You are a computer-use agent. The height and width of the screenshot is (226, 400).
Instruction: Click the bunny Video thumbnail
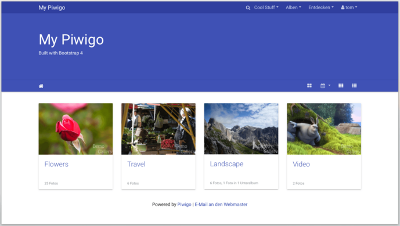(324, 129)
